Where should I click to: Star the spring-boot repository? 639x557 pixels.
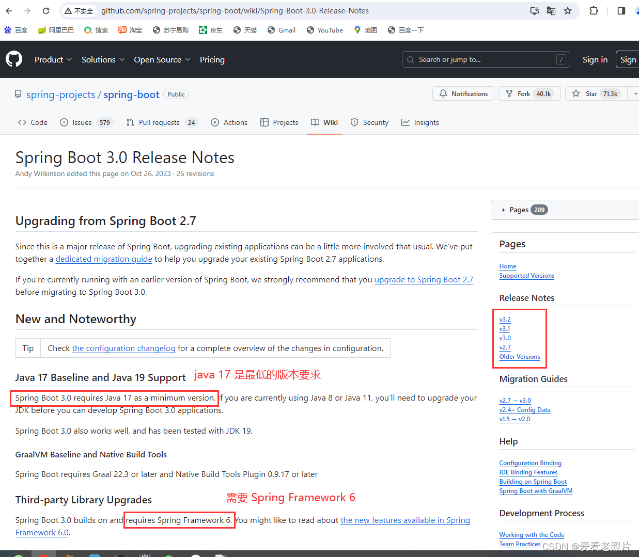click(x=596, y=93)
